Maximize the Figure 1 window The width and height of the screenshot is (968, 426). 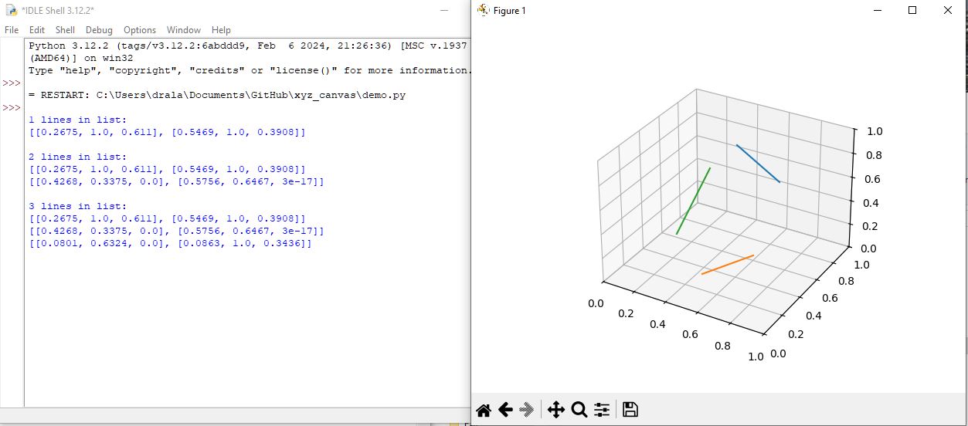coord(912,10)
